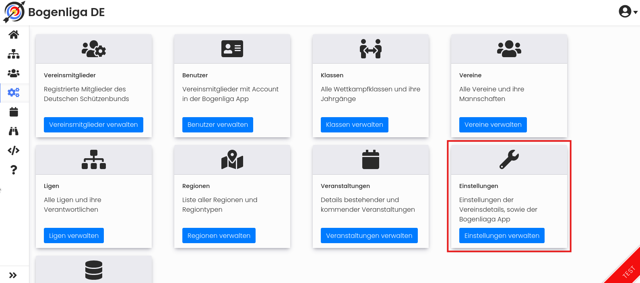Open the home icon in sidebar

point(14,35)
